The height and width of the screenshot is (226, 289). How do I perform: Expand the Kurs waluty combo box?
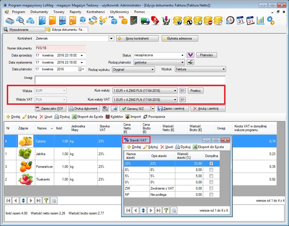point(175,91)
